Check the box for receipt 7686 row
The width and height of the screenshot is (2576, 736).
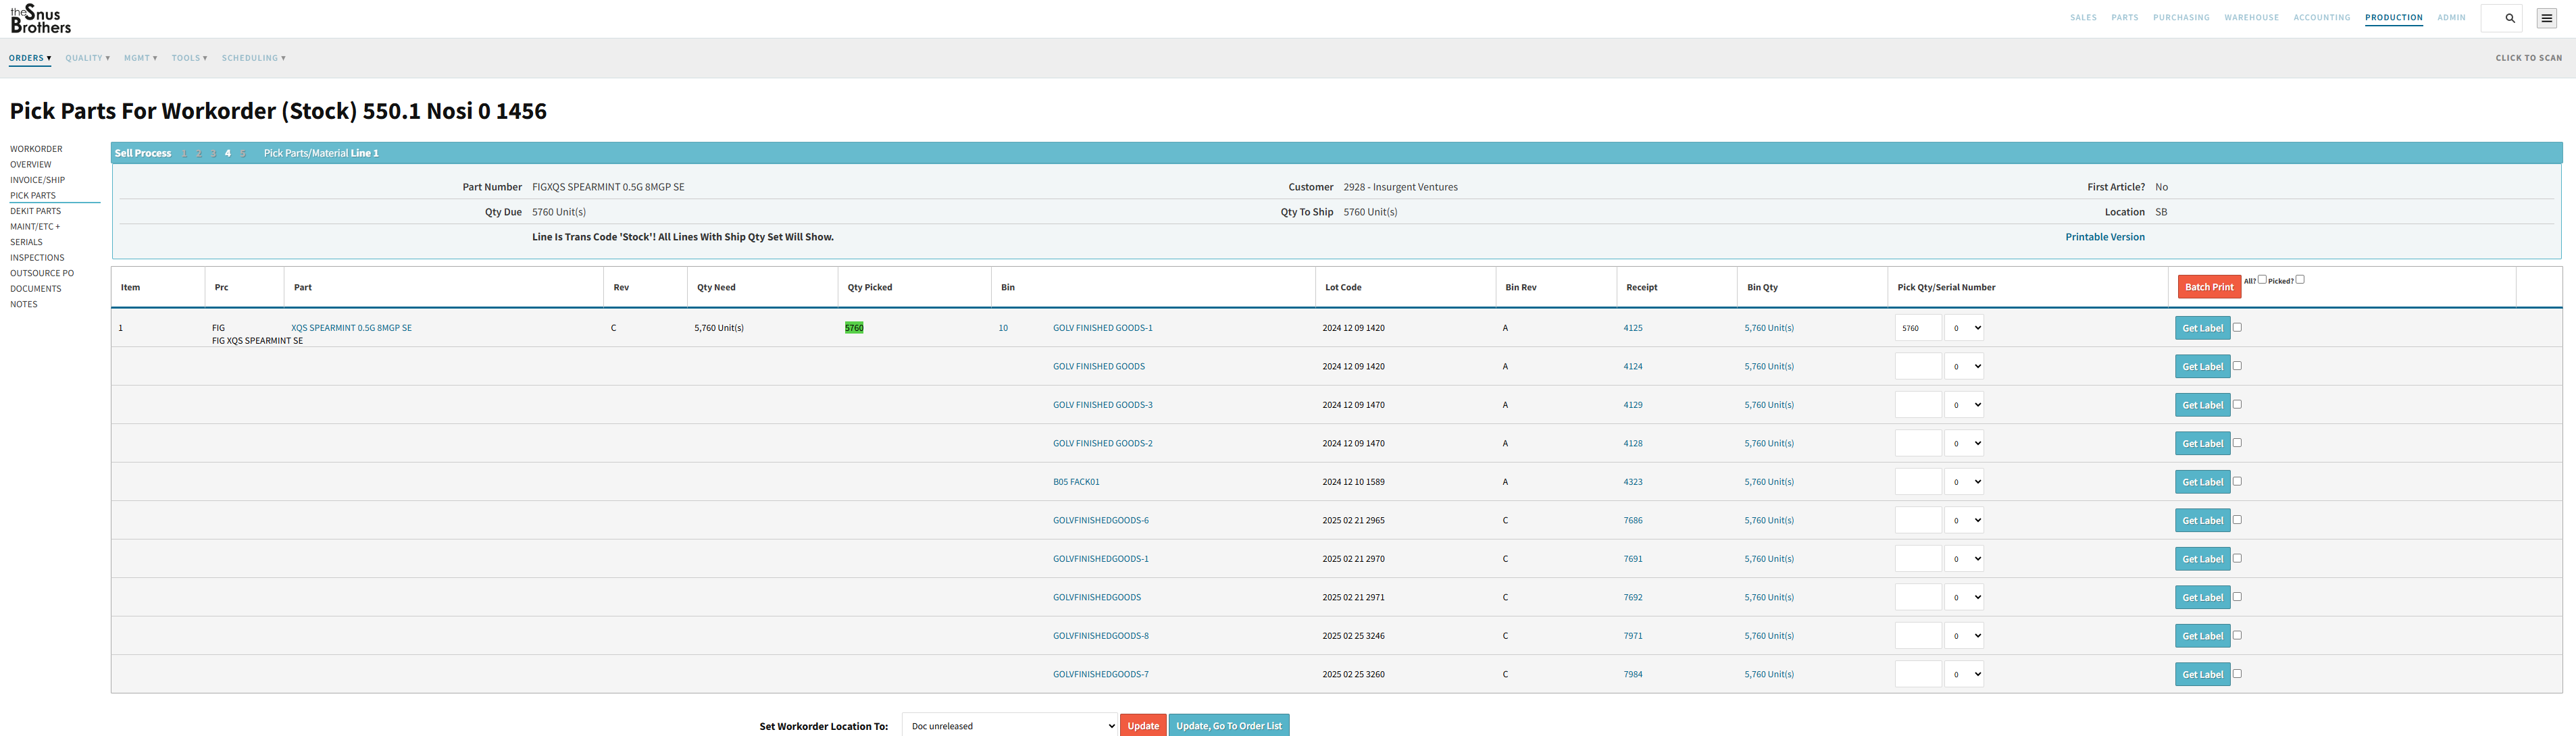(x=2237, y=520)
